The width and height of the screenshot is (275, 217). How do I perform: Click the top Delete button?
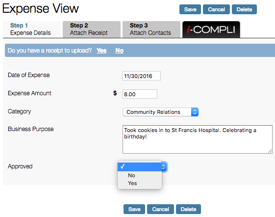[x=244, y=9]
